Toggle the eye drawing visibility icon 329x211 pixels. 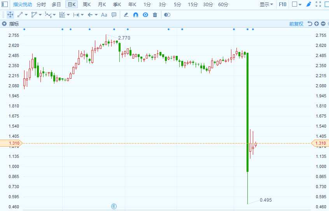pyautogui.click(x=145, y=15)
